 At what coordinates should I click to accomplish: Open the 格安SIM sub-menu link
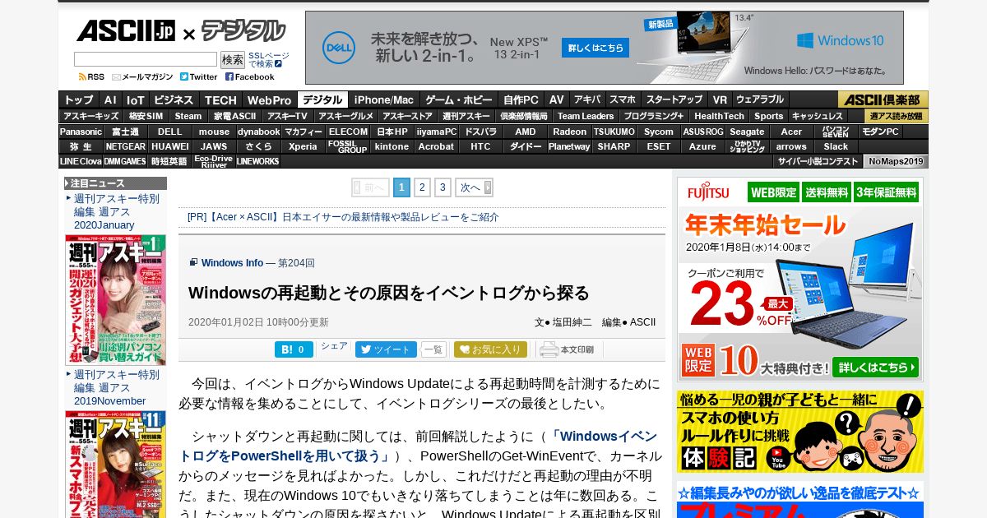click(x=146, y=116)
